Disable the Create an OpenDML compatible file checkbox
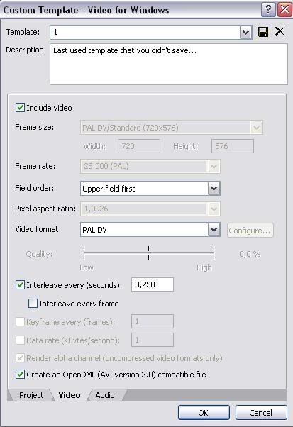293x427 pixels. tap(20, 375)
